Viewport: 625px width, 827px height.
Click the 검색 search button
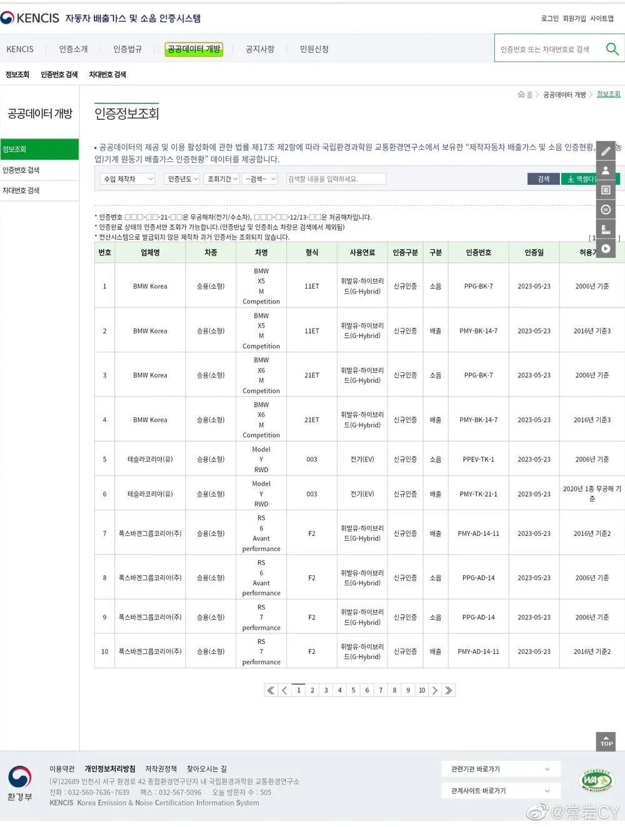[x=544, y=179]
